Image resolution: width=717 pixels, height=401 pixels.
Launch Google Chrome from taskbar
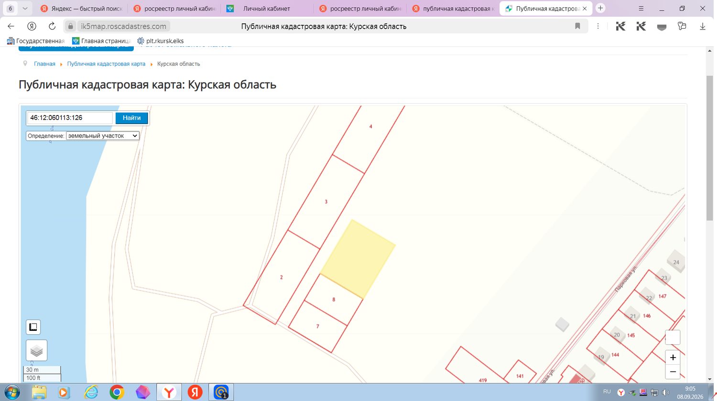[x=117, y=392]
